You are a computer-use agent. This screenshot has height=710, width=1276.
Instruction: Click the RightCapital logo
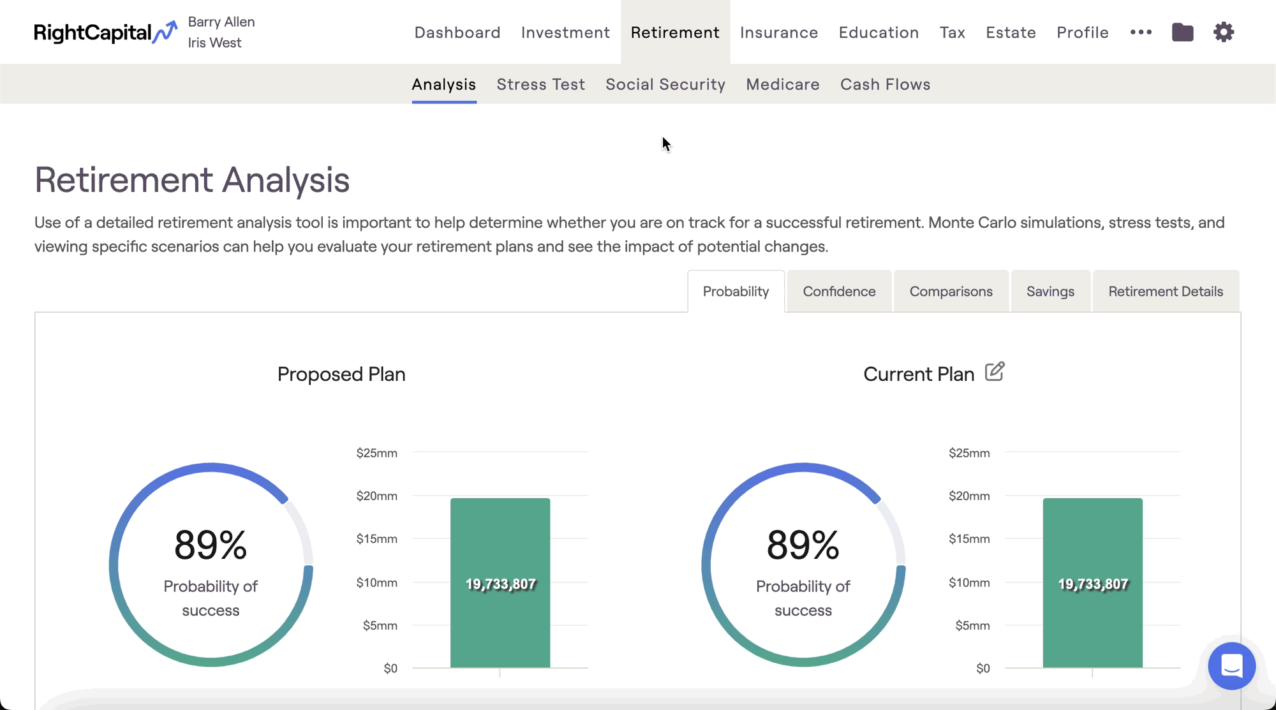pyautogui.click(x=105, y=33)
